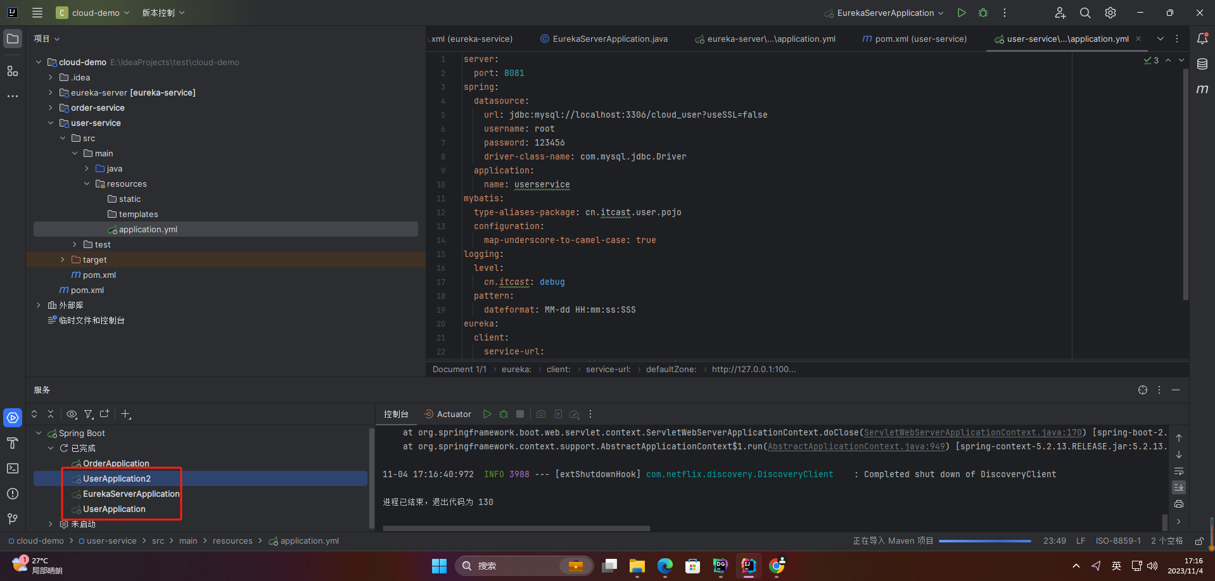Open the 项目 view dropdown

[x=47, y=39]
